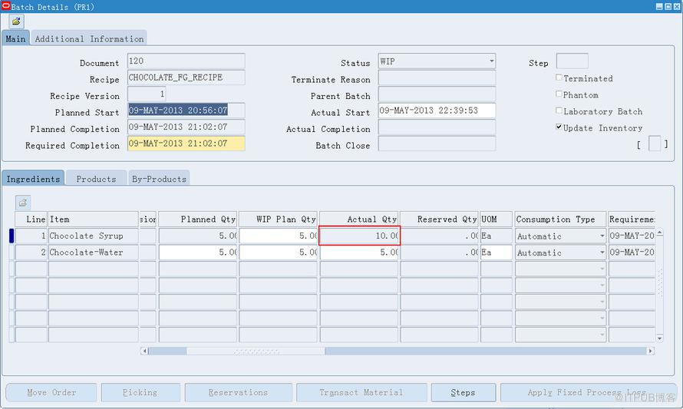Switch to the Additional Information tab
The height and width of the screenshot is (409, 683).
[89, 38]
